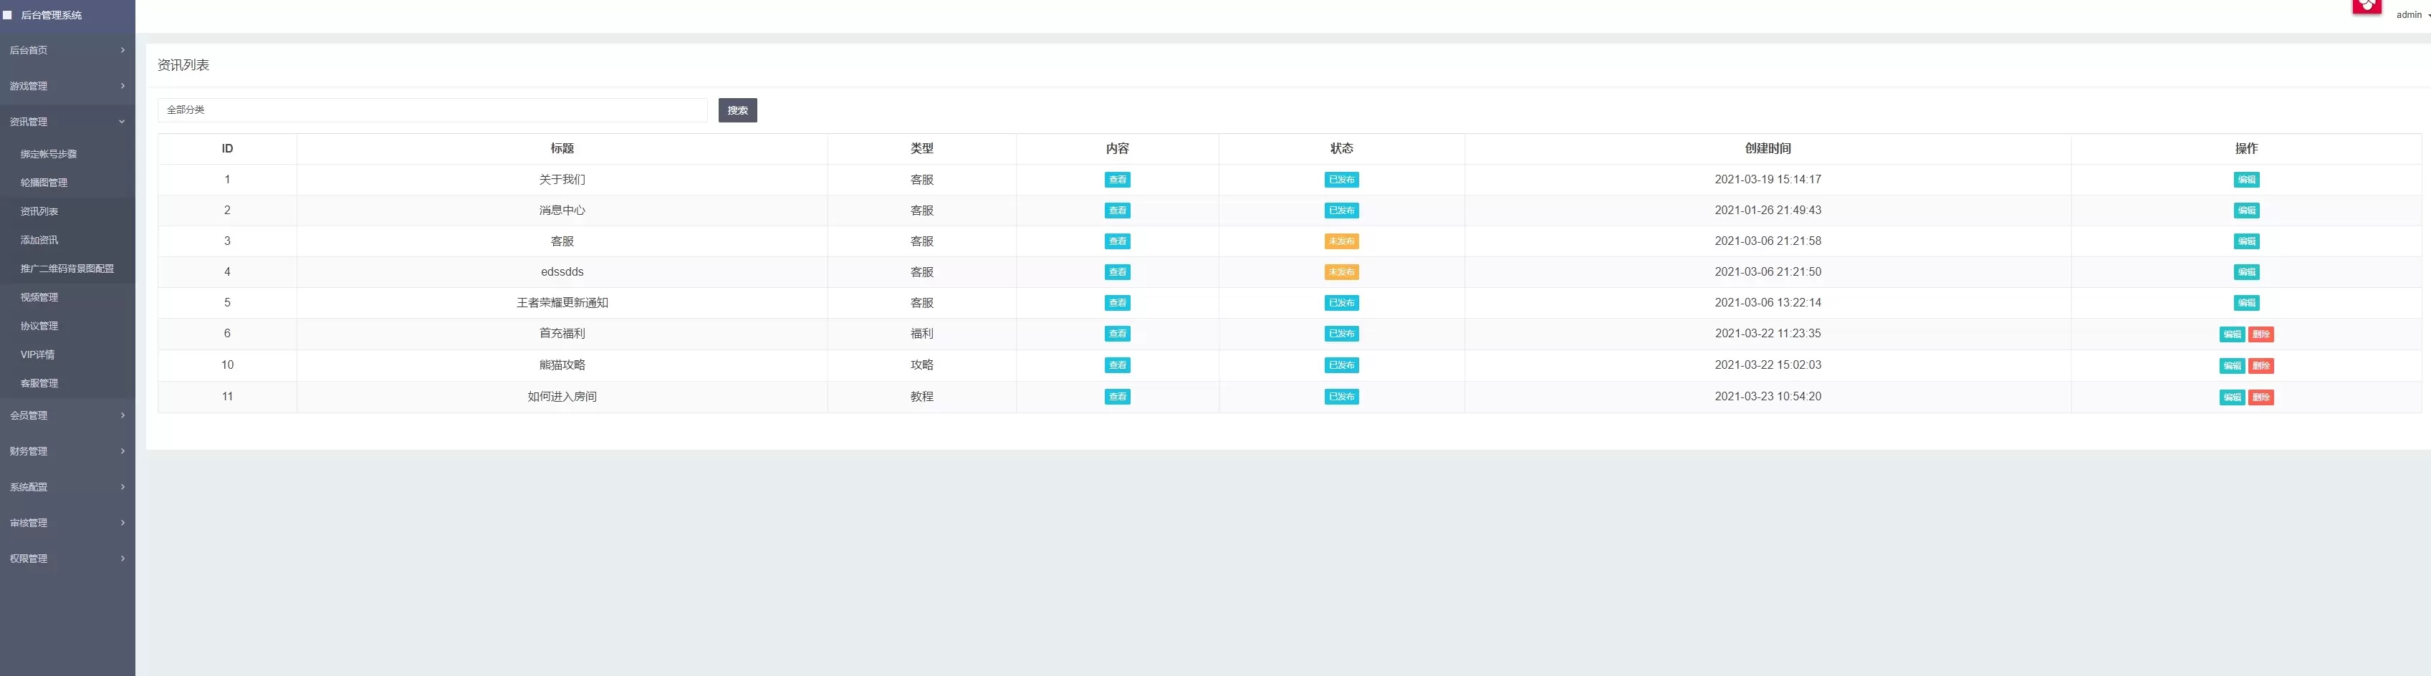Open the 全部分类 category selector

[431, 110]
